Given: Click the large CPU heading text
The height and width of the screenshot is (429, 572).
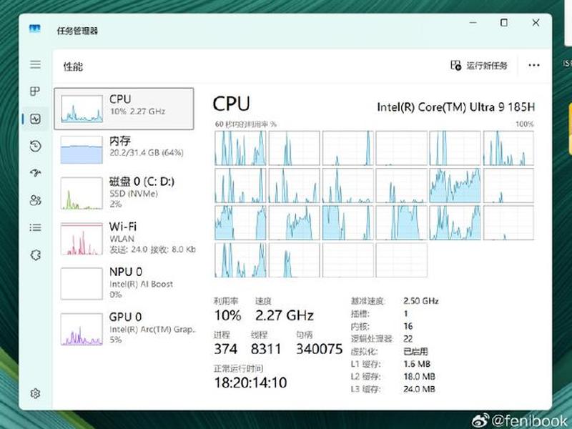Looking at the screenshot, I should pyautogui.click(x=231, y=104).
